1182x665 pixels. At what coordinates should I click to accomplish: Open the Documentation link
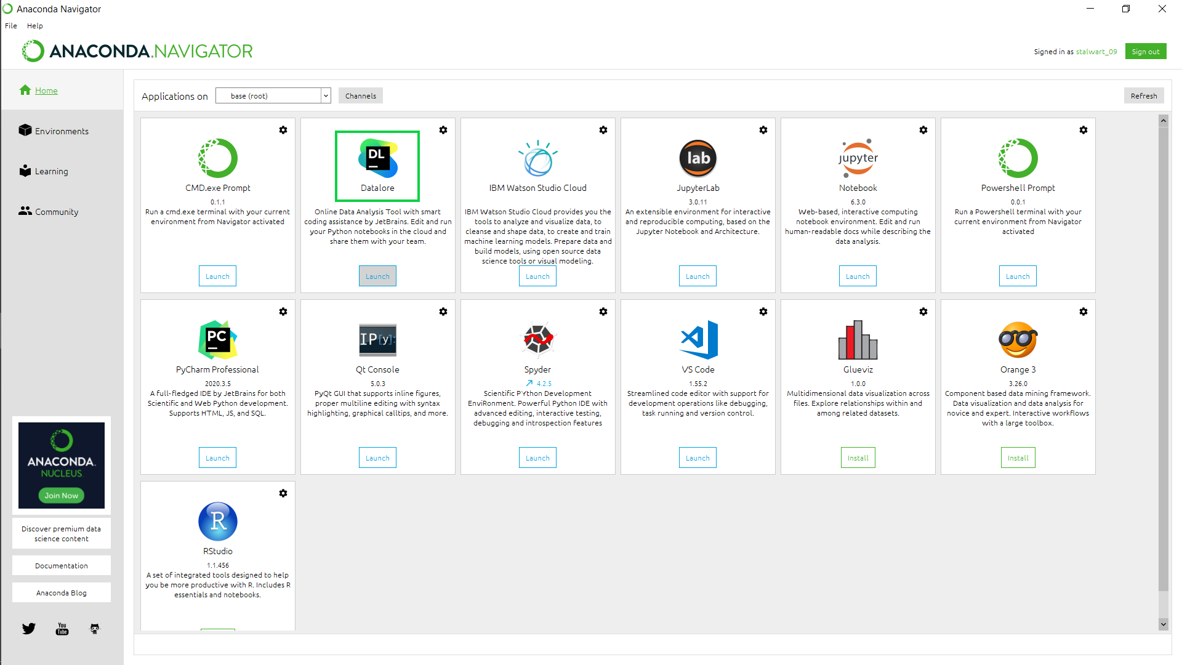click(62, 565)
